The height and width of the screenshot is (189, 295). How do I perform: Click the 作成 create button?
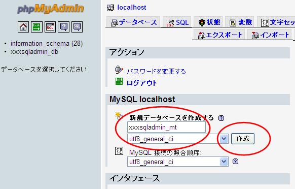coord(243,139)
